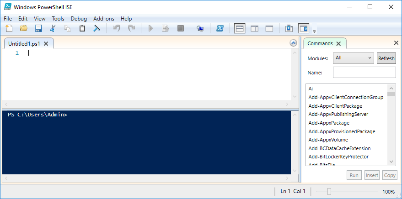Clear the console pane with Clear icon
402x199 pixels.
[96, 28]
